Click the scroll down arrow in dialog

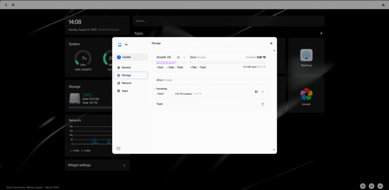(274, 150)
